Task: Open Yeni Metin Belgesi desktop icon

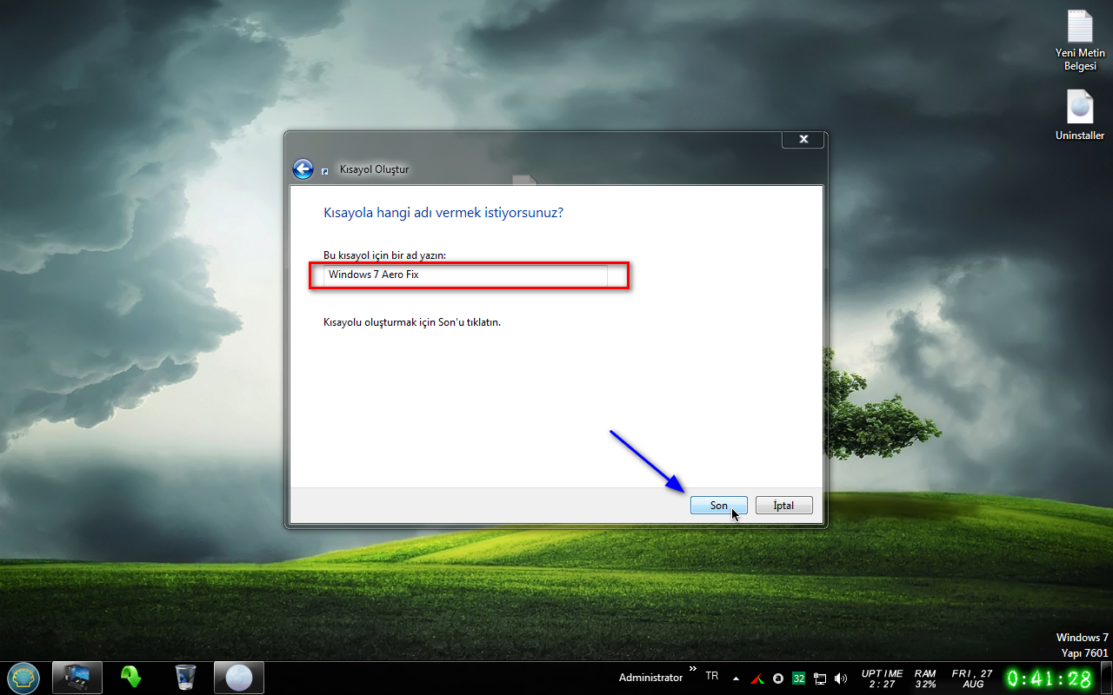Action: (1080, 40)
